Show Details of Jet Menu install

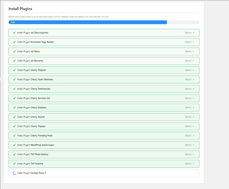(189, 51)
